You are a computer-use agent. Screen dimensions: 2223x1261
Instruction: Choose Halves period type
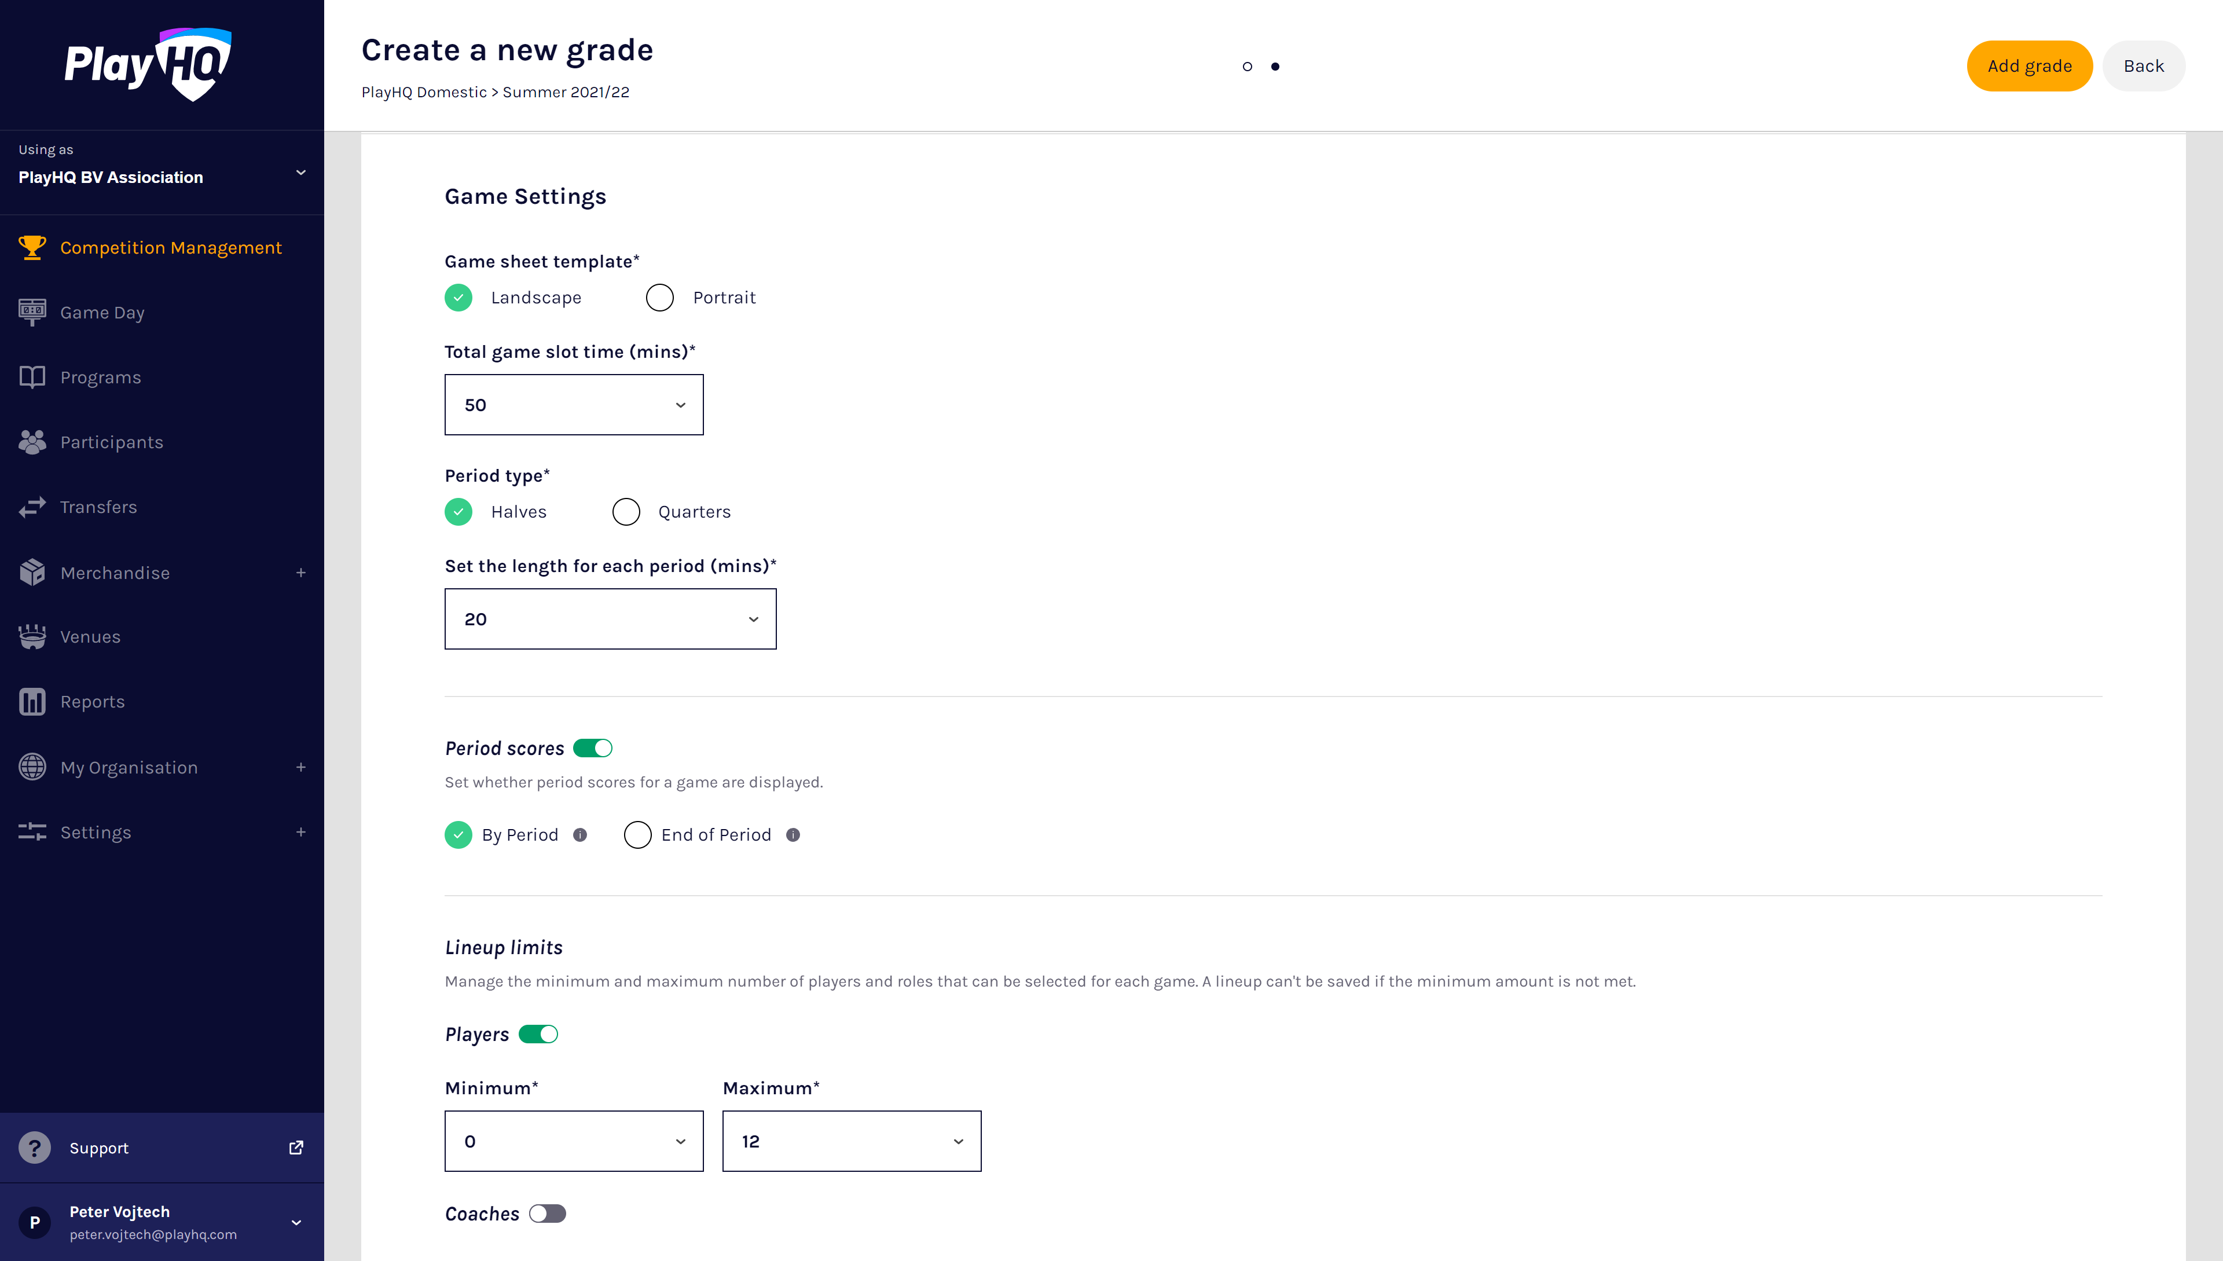pos(458,512)
